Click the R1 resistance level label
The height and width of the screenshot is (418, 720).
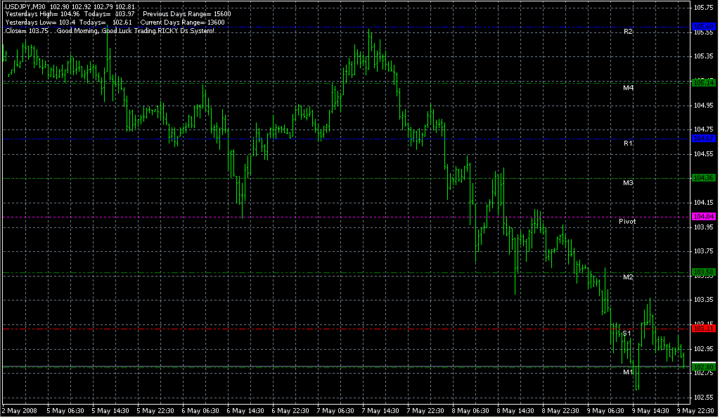(628, 144)
